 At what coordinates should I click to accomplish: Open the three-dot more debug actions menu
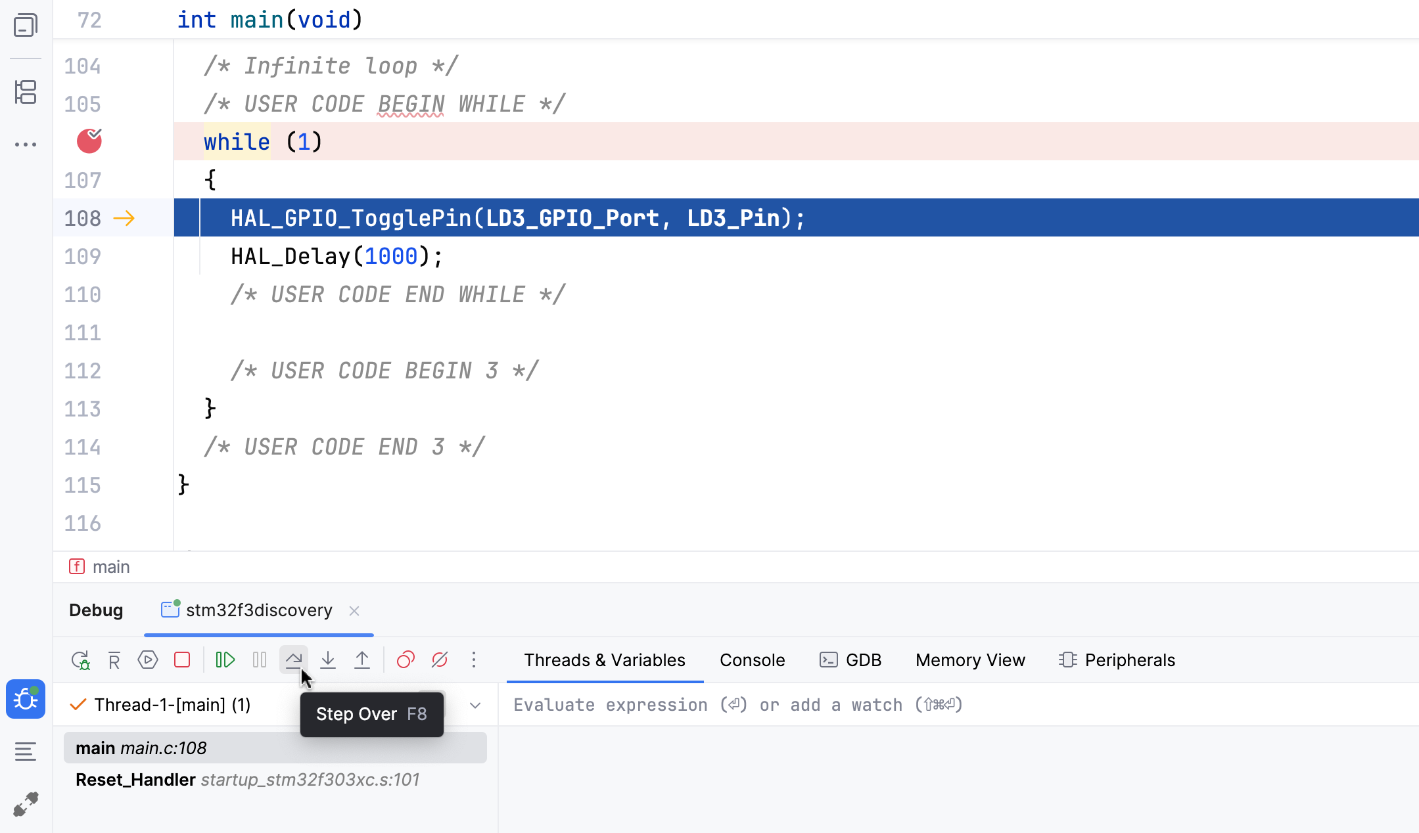point(474,660)
